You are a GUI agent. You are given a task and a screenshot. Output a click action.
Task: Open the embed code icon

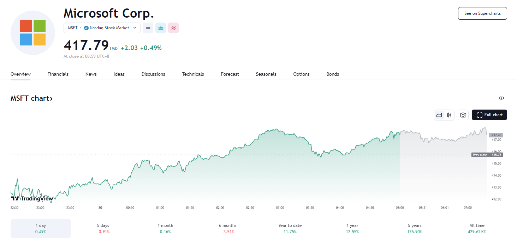click(x=501, y=98)
